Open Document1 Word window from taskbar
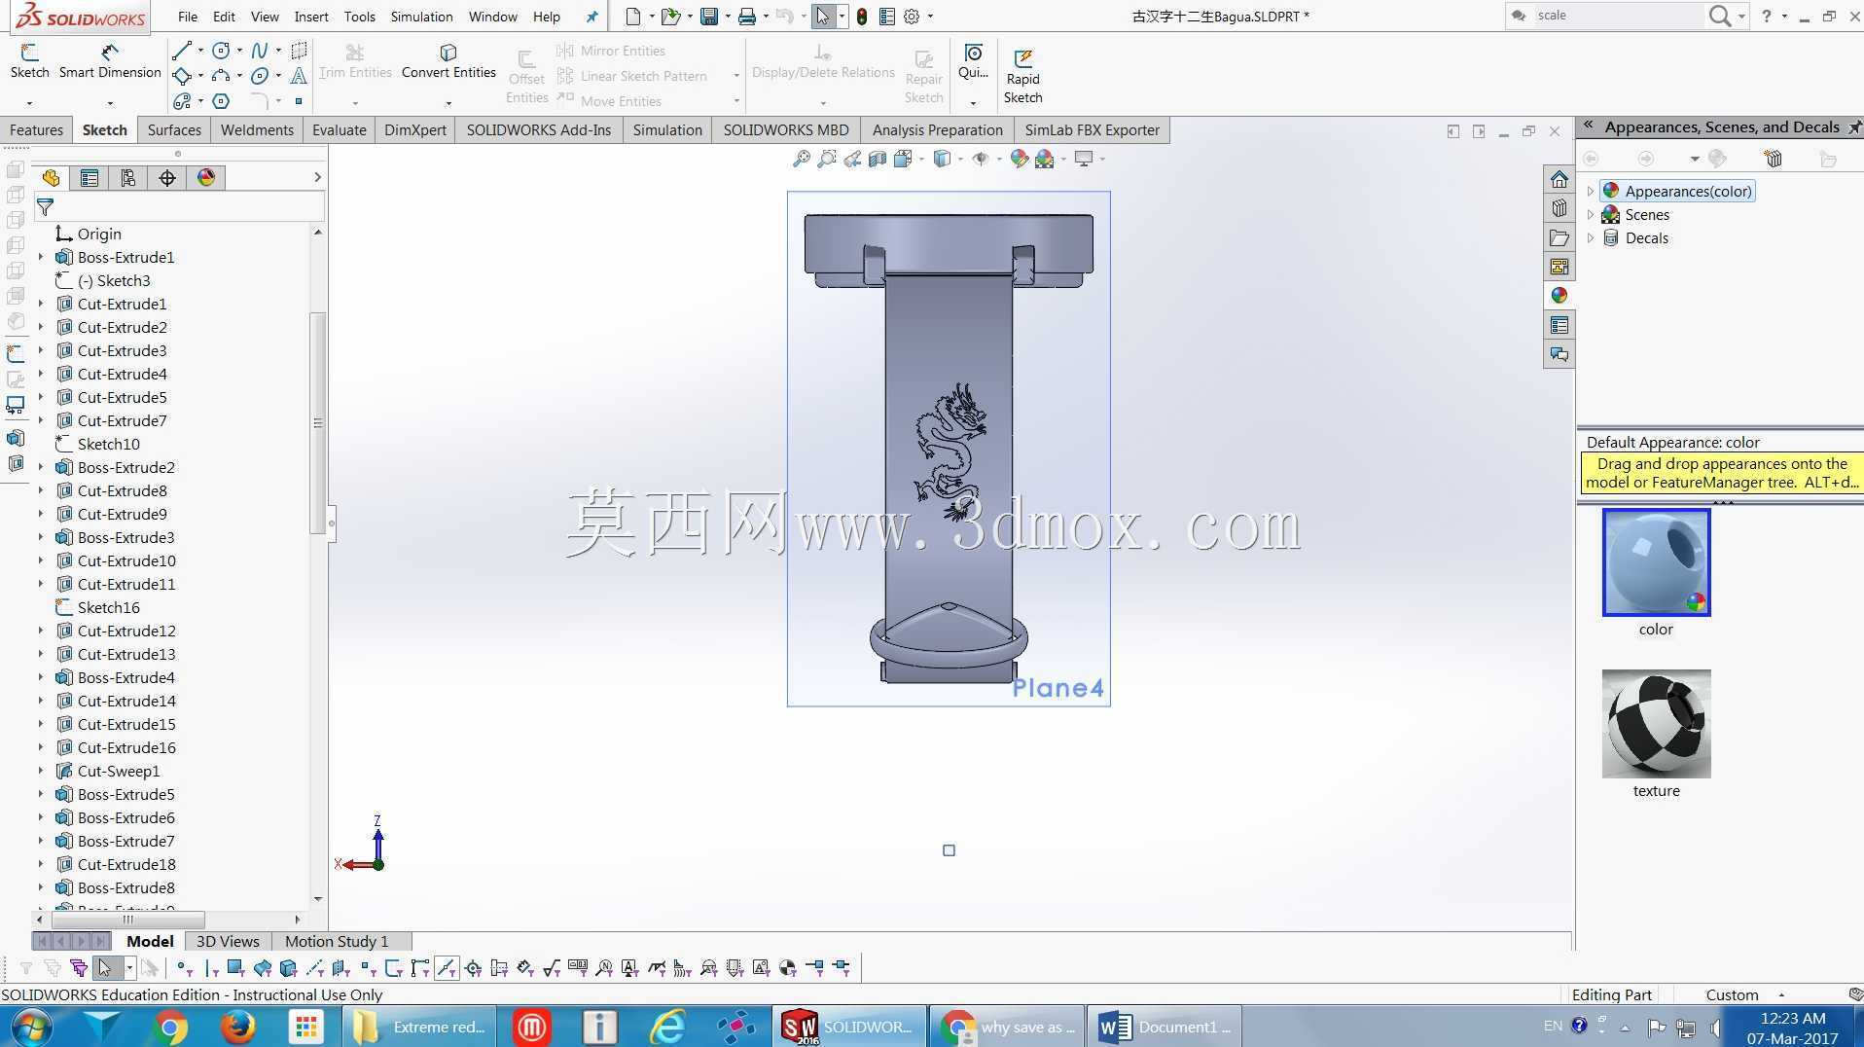The height and width of the screenshot is (1047, 1864). (x=1165, y=1027)
